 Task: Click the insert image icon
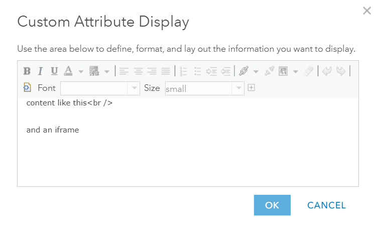click(x=283, y=71)
